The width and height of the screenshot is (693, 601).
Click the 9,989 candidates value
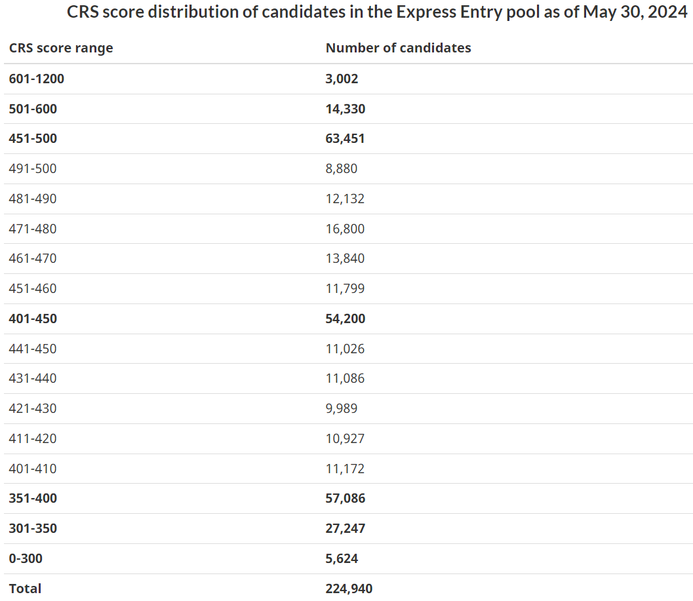click(x=342, y=409)
